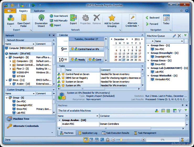
Task: Click the zoom slider in status bar
Action: (121, 140)
